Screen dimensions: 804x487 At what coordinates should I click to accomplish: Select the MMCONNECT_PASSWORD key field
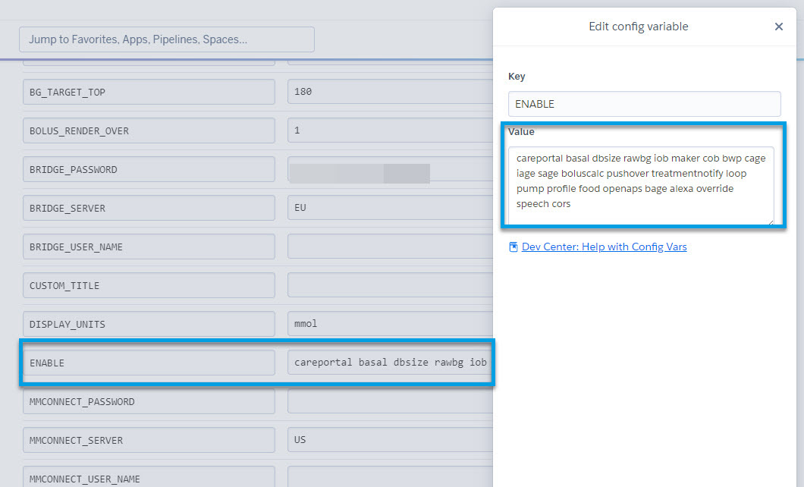click(149, 401)
